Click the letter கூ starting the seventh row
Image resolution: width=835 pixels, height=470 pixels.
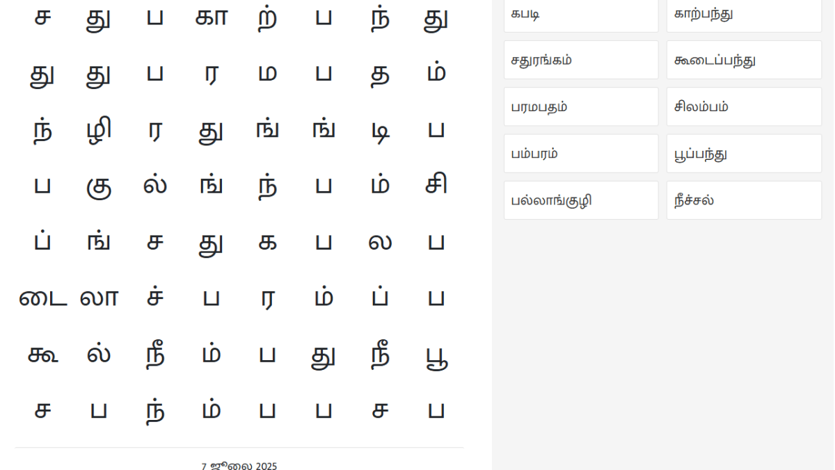(x=41, y=353)
